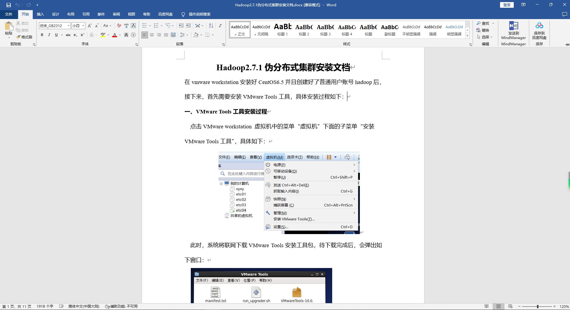Apply the 无间隔 style

point(261,30)
